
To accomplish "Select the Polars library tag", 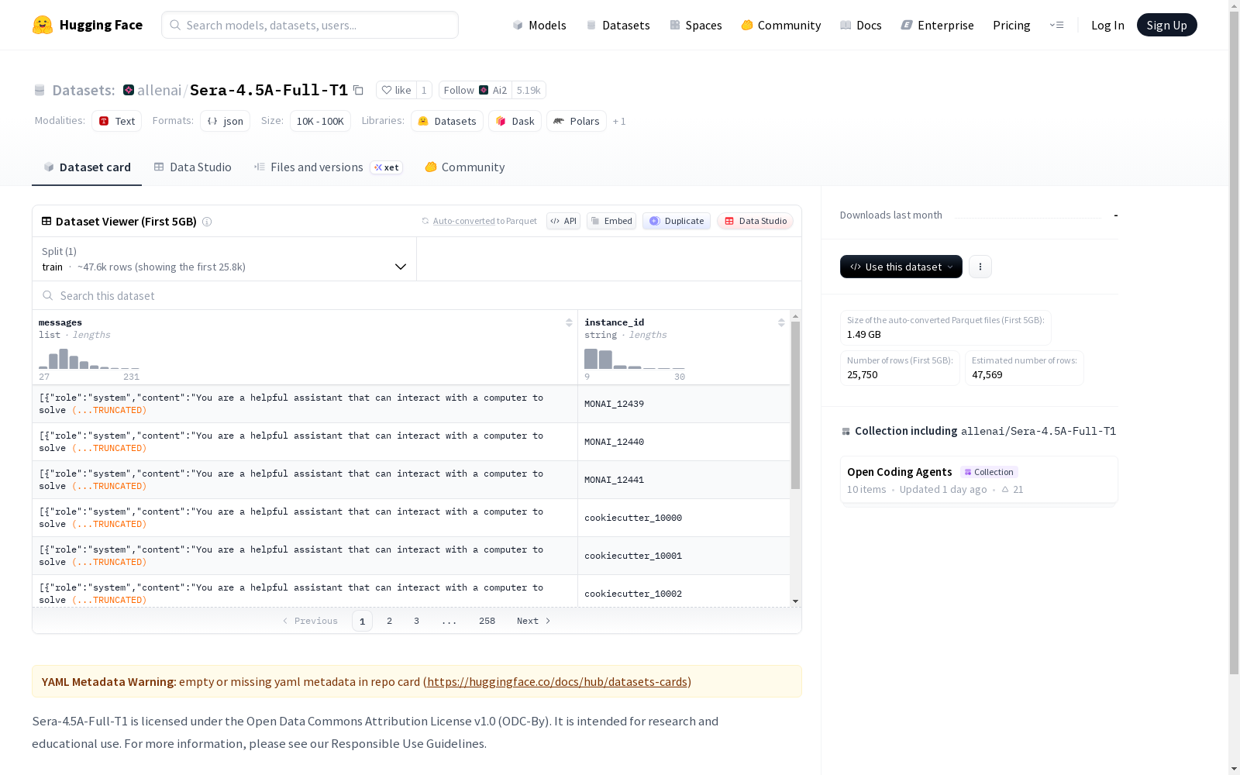I will tap(577, 121).
